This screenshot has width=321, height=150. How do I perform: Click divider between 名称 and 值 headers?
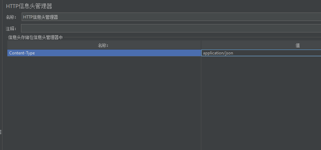pos(201,45)
